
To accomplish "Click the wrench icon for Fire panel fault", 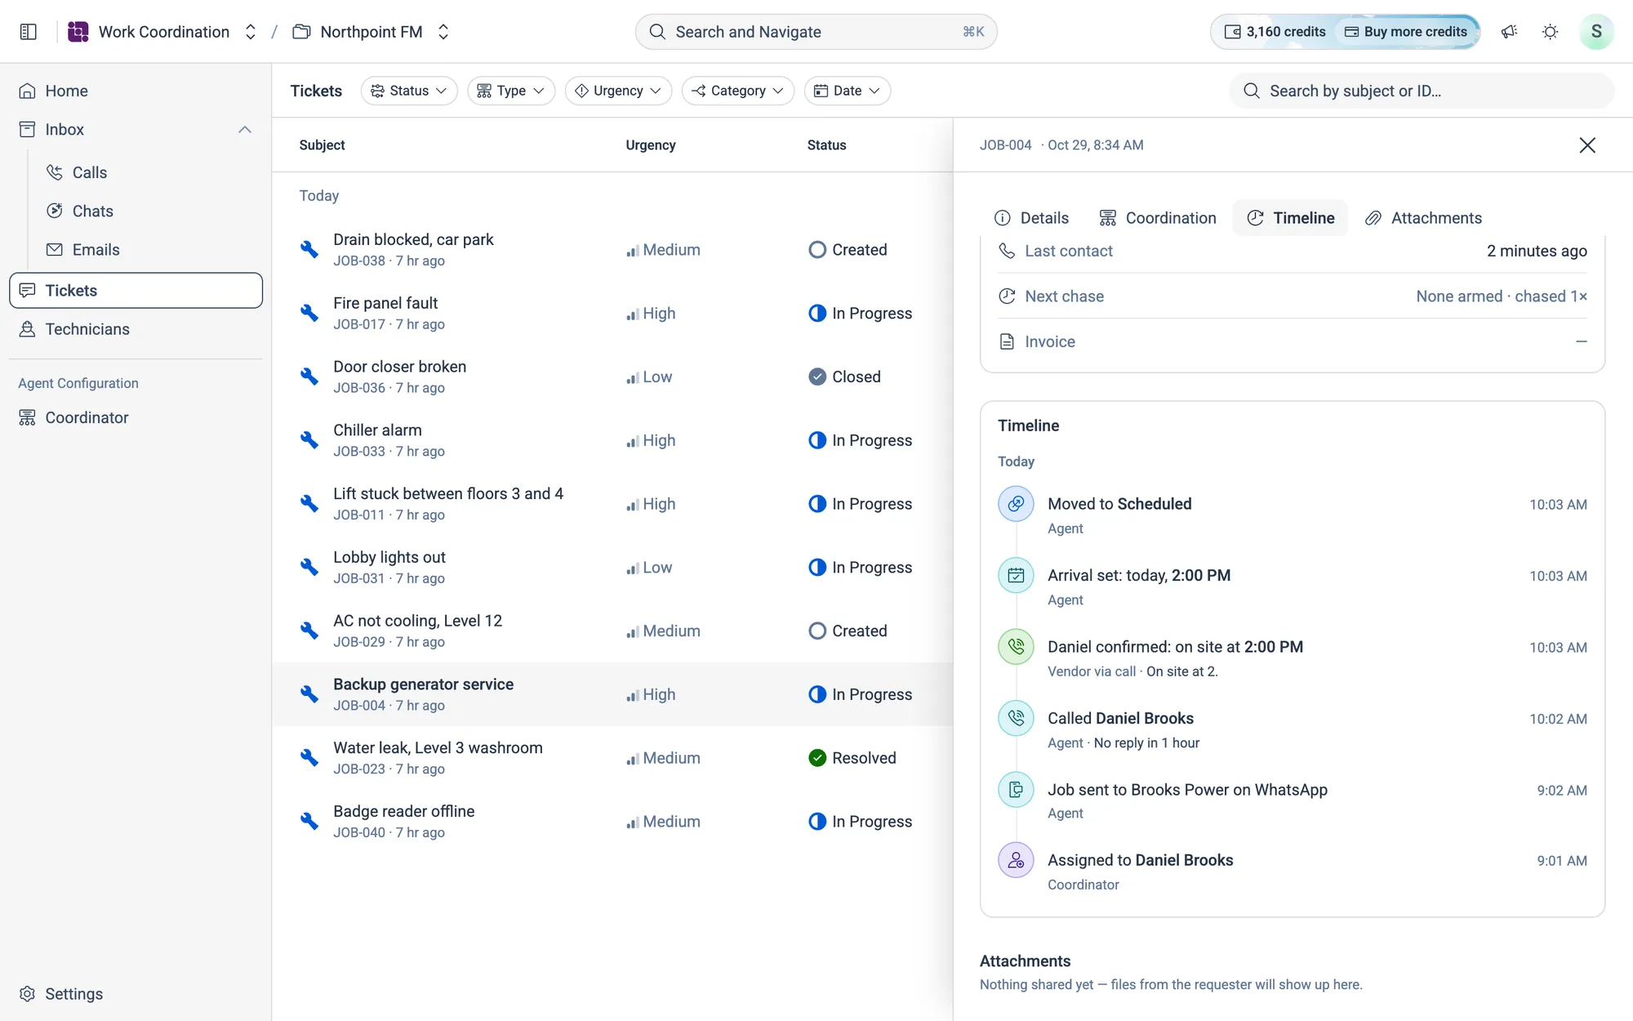I will click(309, 313).
